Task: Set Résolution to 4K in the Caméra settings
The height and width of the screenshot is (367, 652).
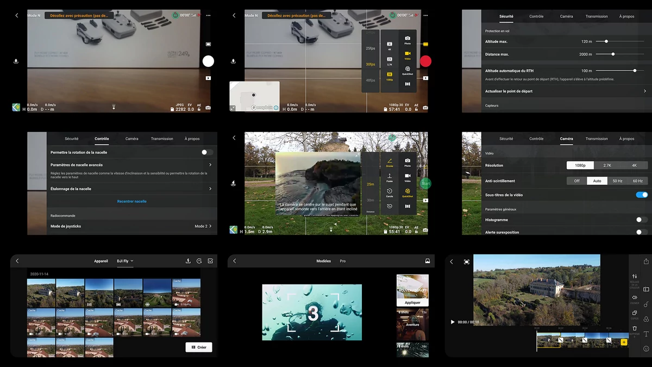Action: click(634, 165)
